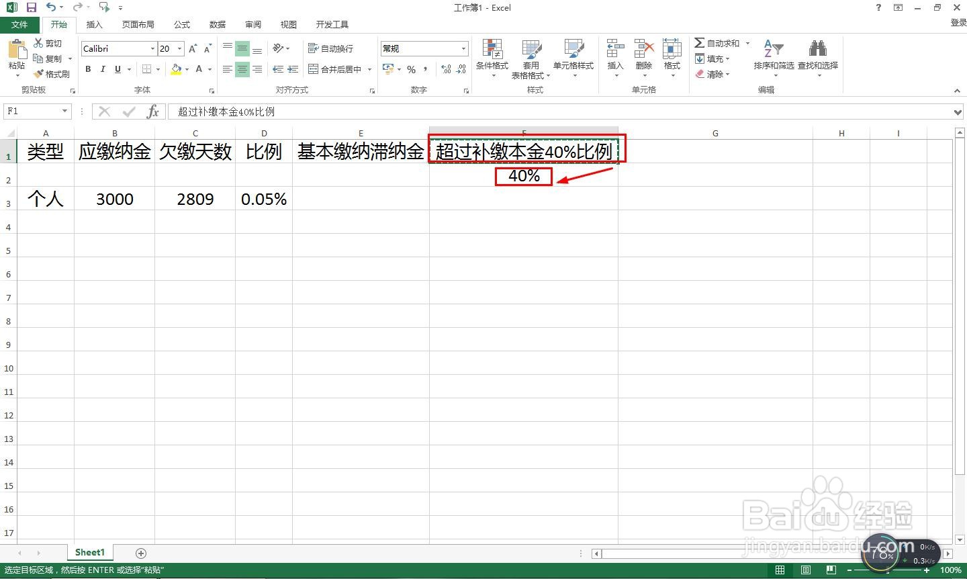
Task: Open the number format 常规 dropdown
Action: click(463, 48)
